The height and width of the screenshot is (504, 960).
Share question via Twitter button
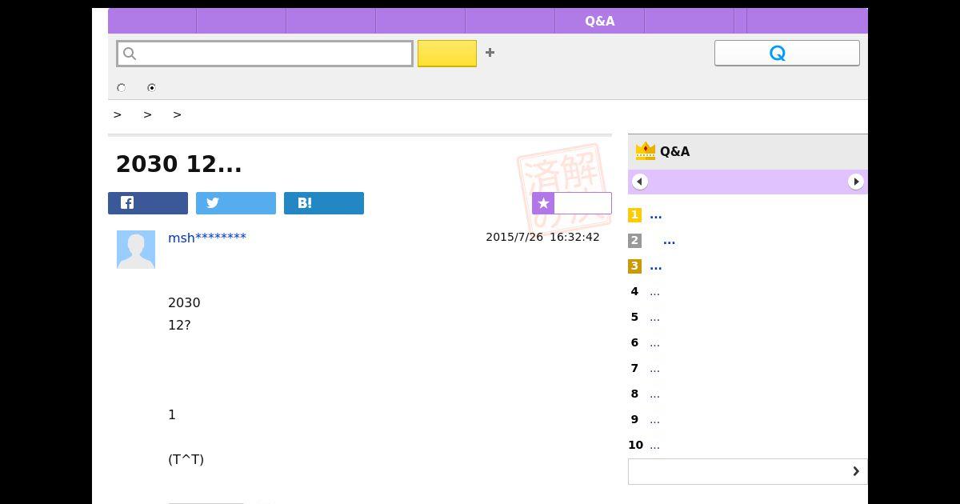(x=236, y=203)
